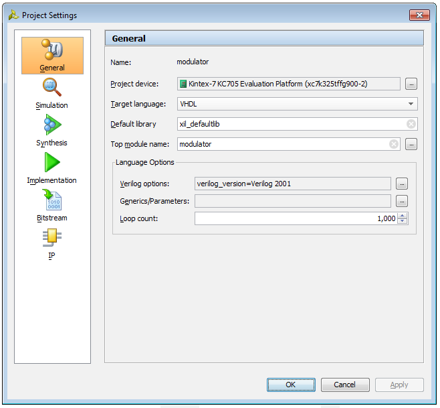
Task: Click the 'Project device:' label
Action: coord(134,84)
